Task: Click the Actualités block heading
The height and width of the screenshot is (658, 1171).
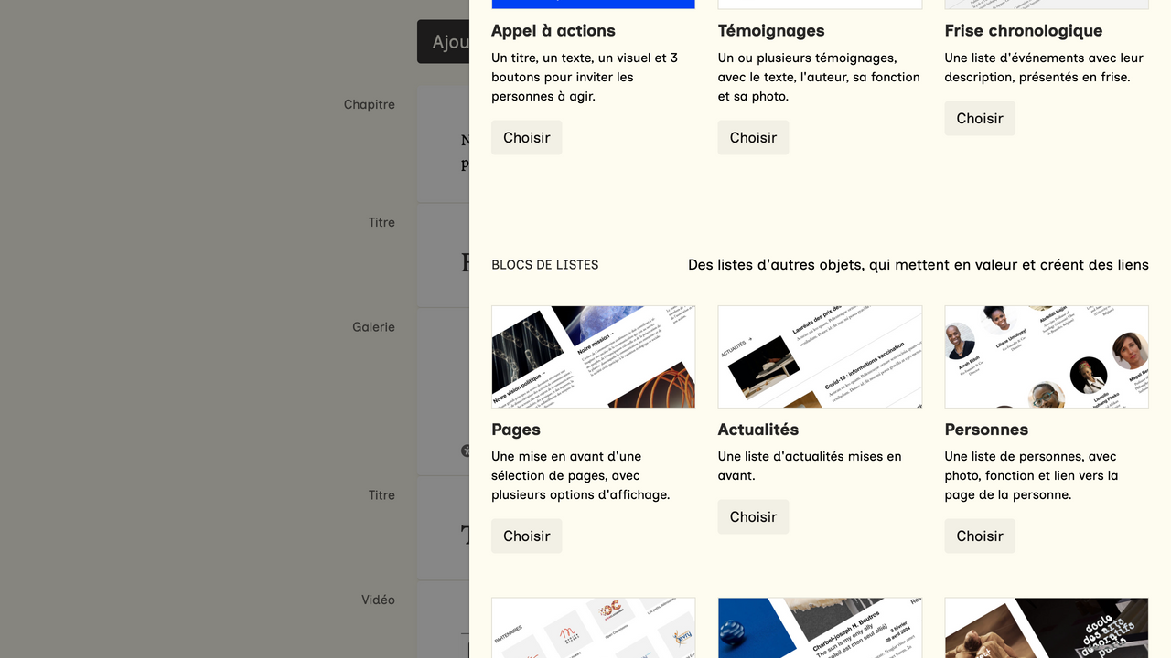Action: [758, 430]
